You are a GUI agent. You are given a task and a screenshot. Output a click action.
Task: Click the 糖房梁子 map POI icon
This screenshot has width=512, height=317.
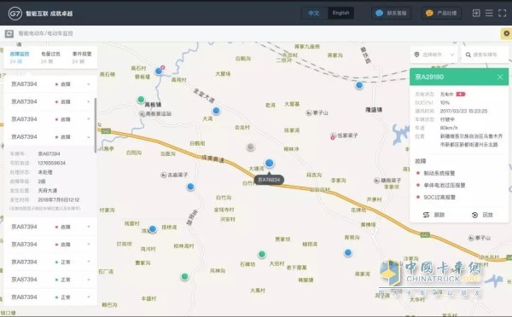pyautogui.click(x=376, y=181)
